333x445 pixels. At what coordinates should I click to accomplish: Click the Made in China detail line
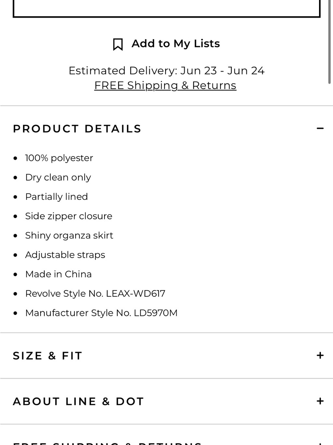pyautogui.click(x=58, y=274)
